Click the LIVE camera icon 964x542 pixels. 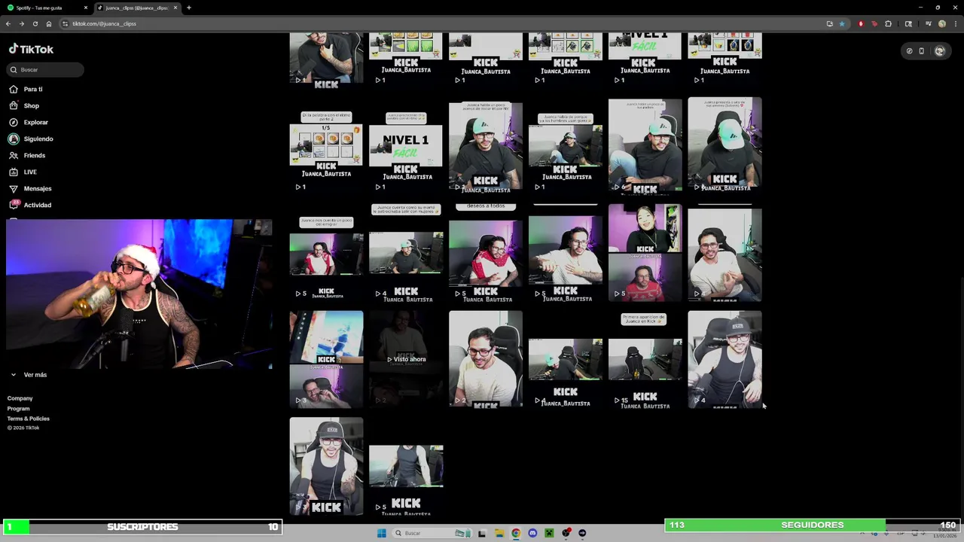(14, 172)
